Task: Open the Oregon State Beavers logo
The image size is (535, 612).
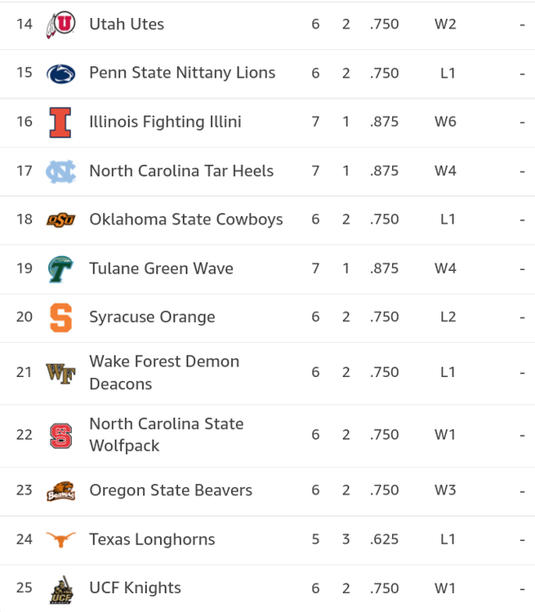Action: [x=60, y=490]
